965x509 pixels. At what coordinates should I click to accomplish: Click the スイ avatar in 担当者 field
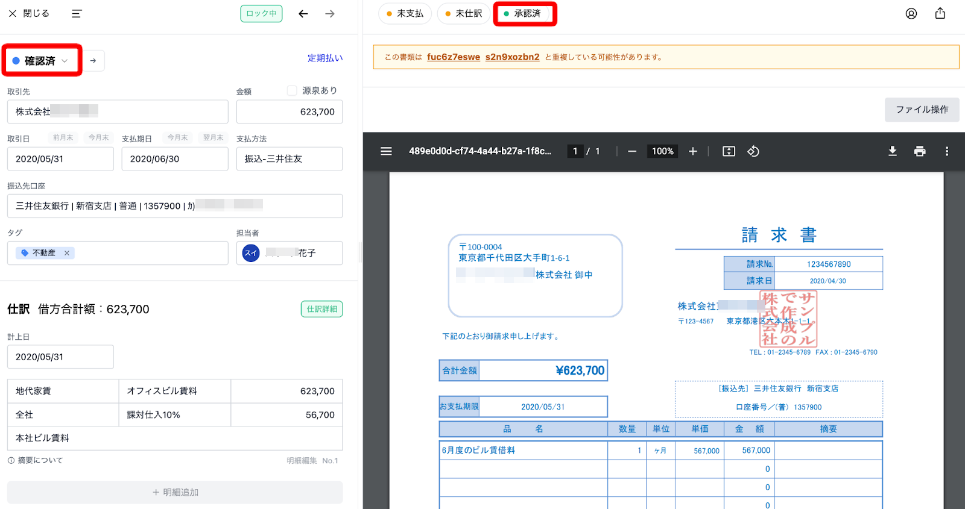251,253
